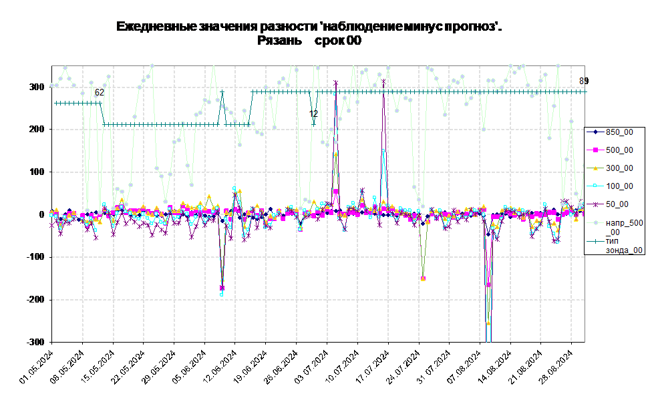Click the 500_00 magenta square legend marker
This screenshot has width=652, height=400.
click(x=595, y=150)
